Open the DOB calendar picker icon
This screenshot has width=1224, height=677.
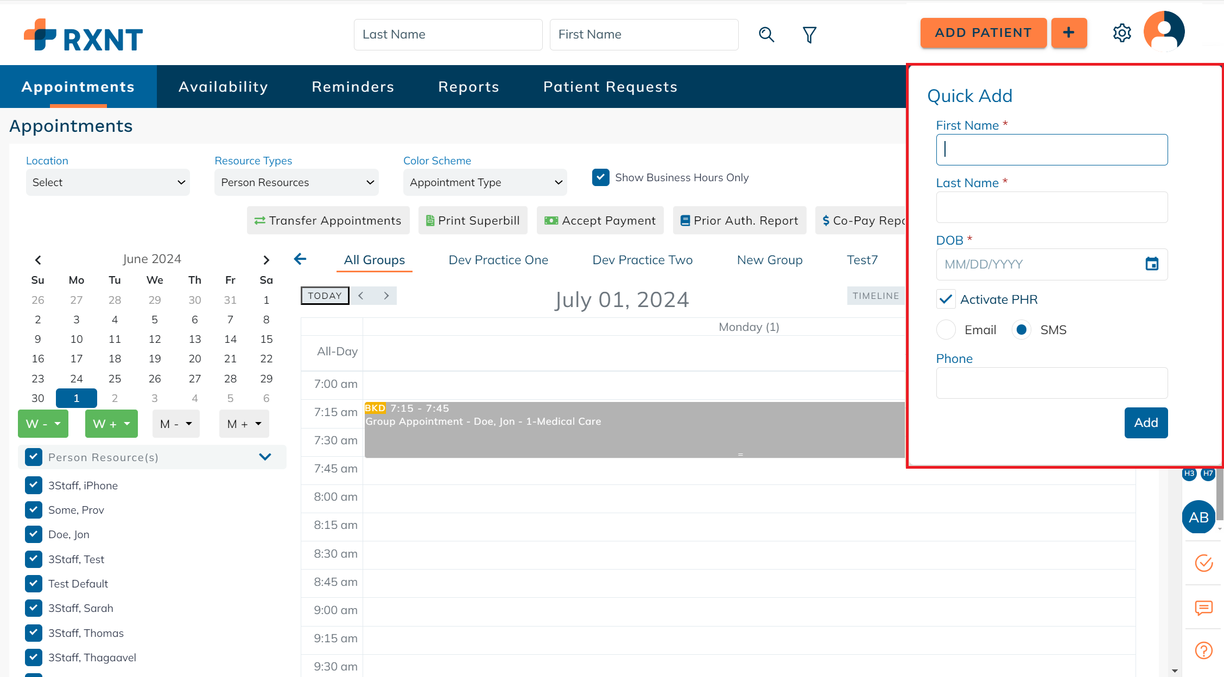(x=1152, y=264)
